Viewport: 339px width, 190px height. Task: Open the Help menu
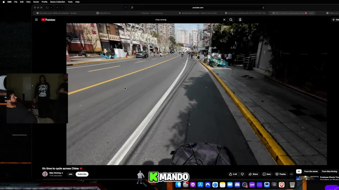click(x=77, y=2)
